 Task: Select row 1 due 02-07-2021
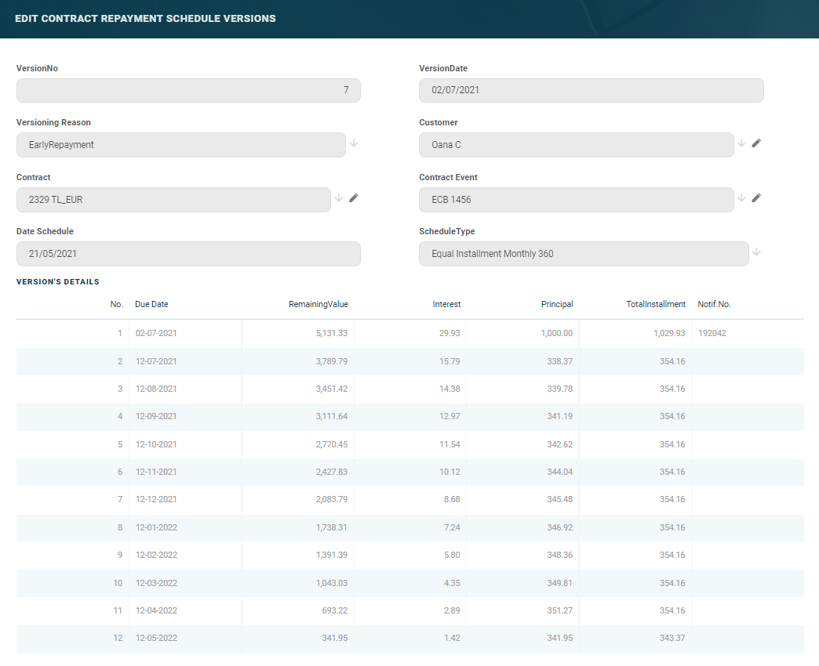(156, 333)
